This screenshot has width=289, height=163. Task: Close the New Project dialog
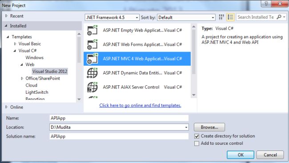tap(280, 4)
